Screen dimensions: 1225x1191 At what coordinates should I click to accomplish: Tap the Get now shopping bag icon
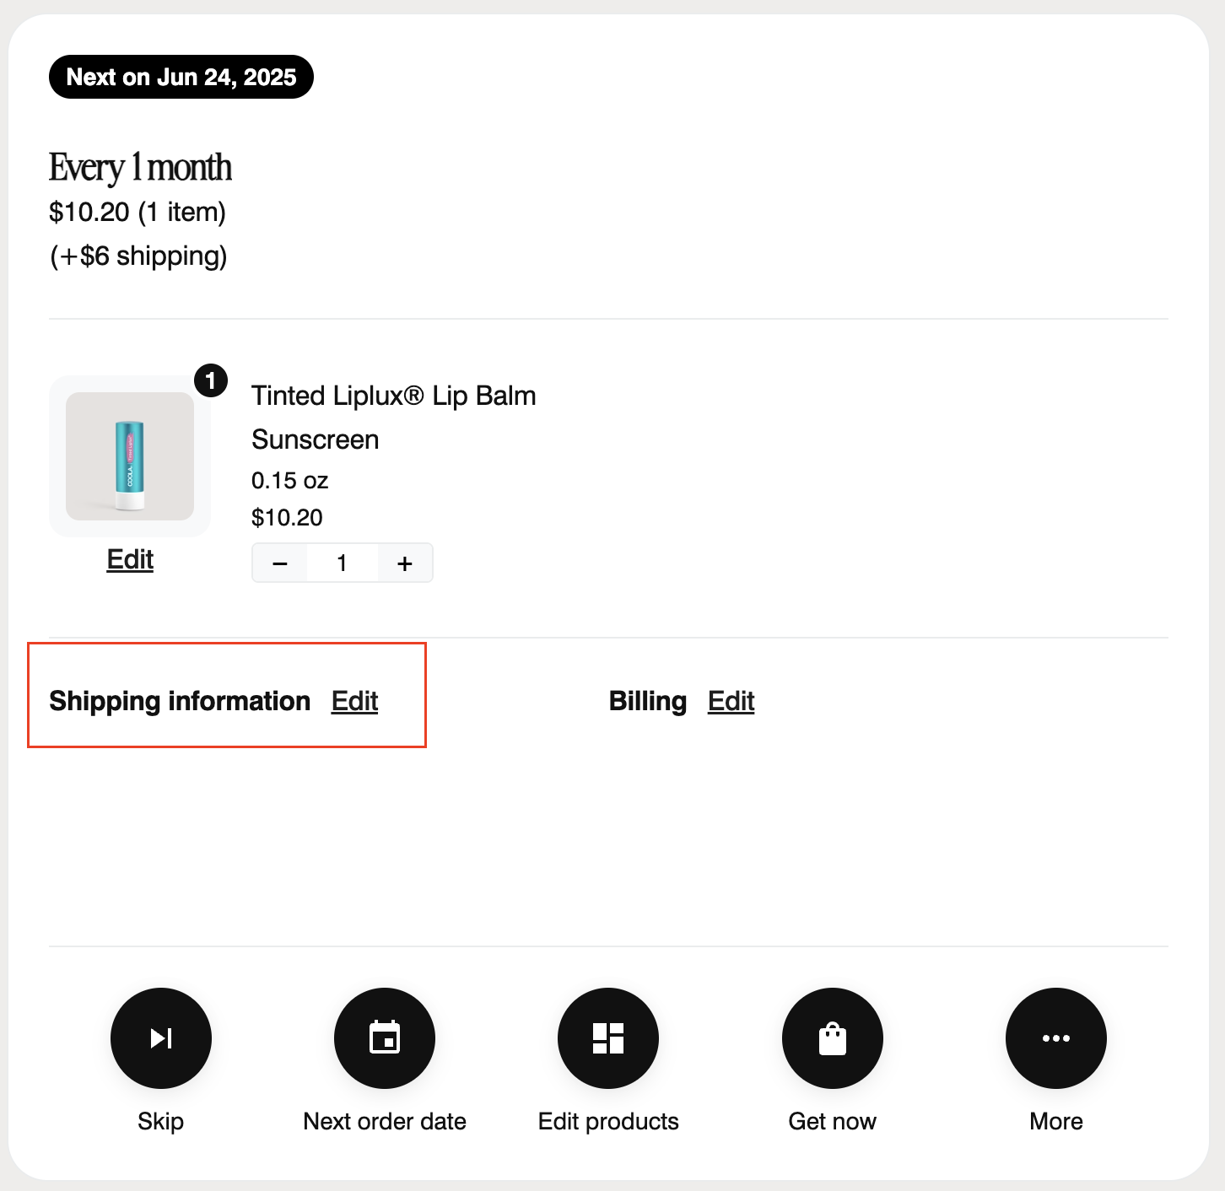(x=833, y=1037)
